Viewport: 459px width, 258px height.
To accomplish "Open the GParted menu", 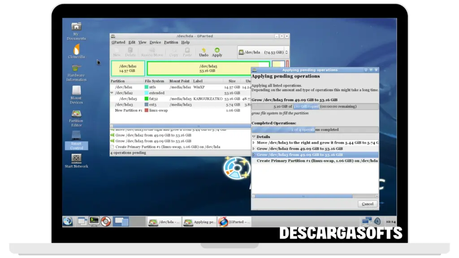I will tap(118, 43).
